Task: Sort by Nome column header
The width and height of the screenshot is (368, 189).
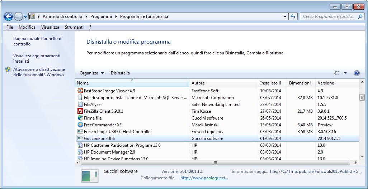Action: 132,83
